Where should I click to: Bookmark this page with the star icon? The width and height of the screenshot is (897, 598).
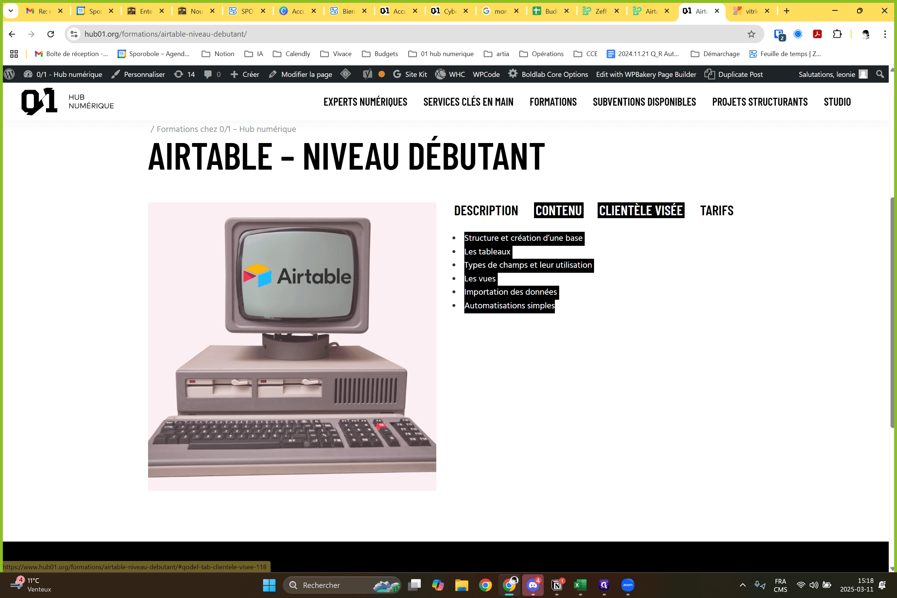pyautogui.click(x=751, y=34)
